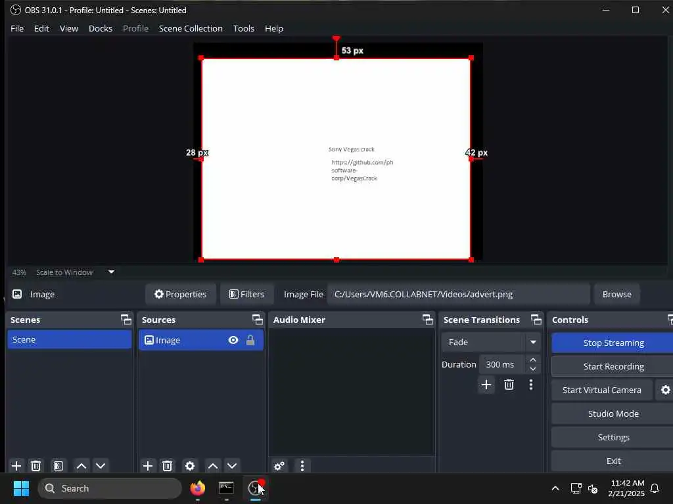
Task: Toggle lock on Image source
Action: [x=250, y=341]
